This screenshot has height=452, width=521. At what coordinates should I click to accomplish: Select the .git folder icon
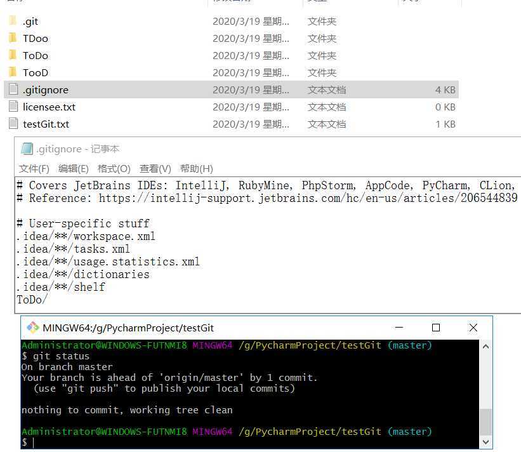click(13, 21)
